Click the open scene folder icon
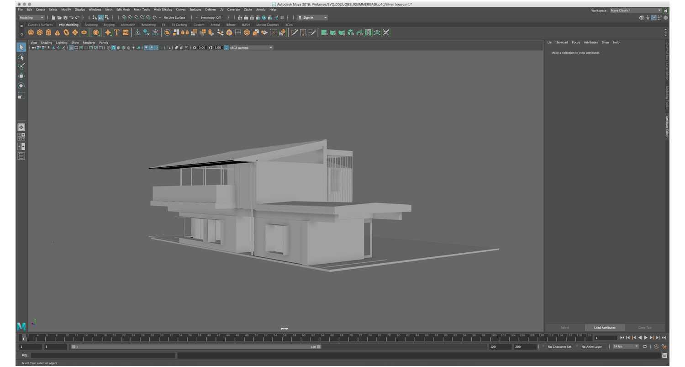This screenshot has height=367, width=685. point(59,17)
